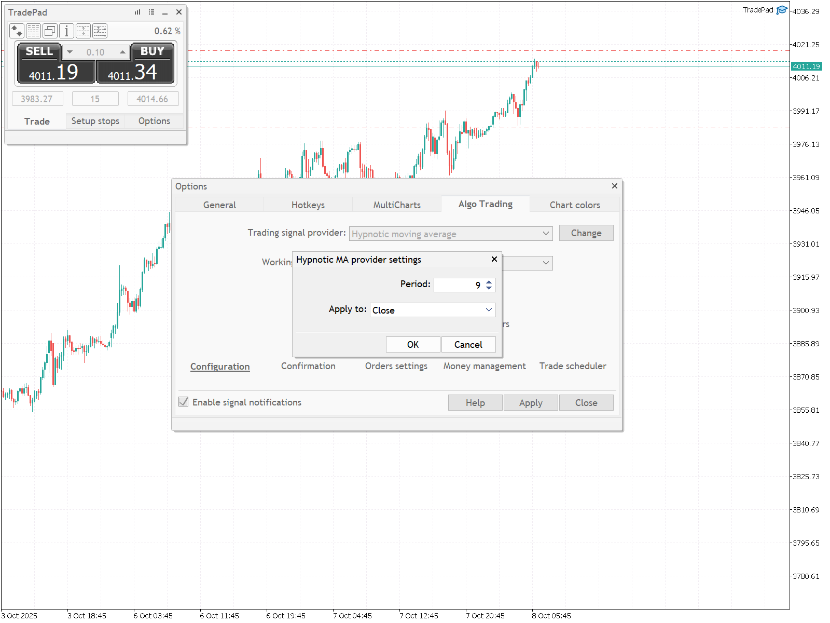The image size is (830, 623).
Task: Click the TradePad graduation cap icon on the chart
Action: [781, 10]
